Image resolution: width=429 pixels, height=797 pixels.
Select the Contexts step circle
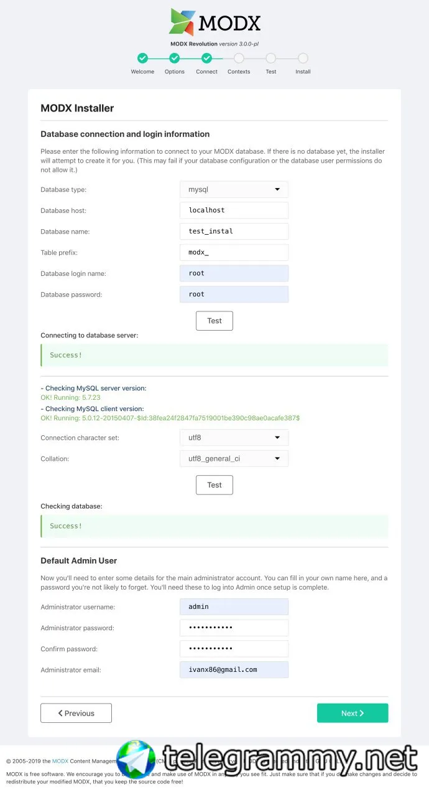pyautogui.click(x=239, y=59)
